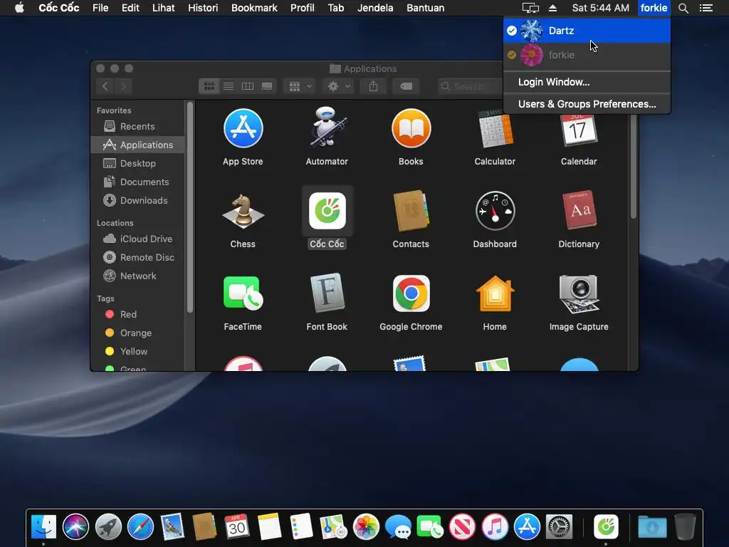Click the Edit Tags button in toolbar

406,86
